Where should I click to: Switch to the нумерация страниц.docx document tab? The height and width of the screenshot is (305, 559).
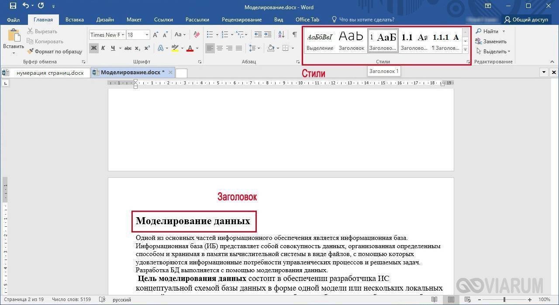pyautogui.click(x=49, y=73)
